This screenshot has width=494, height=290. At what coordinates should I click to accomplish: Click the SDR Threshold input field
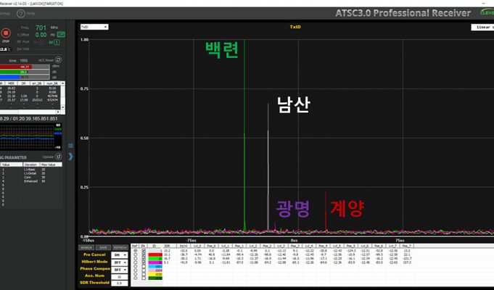pos(120,283)
